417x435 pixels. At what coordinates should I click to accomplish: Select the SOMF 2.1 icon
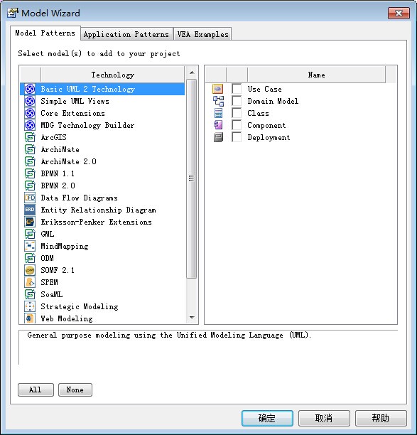30,270
